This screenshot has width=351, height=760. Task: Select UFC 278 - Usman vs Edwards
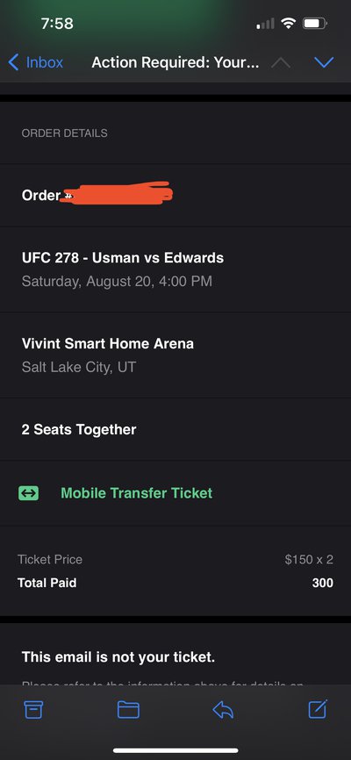(123, 257)
